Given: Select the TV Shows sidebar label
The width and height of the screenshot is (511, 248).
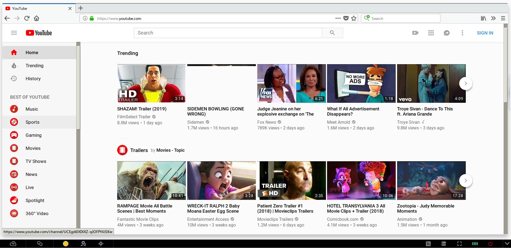Looking at the screenshot, I should tap(36, 161).
